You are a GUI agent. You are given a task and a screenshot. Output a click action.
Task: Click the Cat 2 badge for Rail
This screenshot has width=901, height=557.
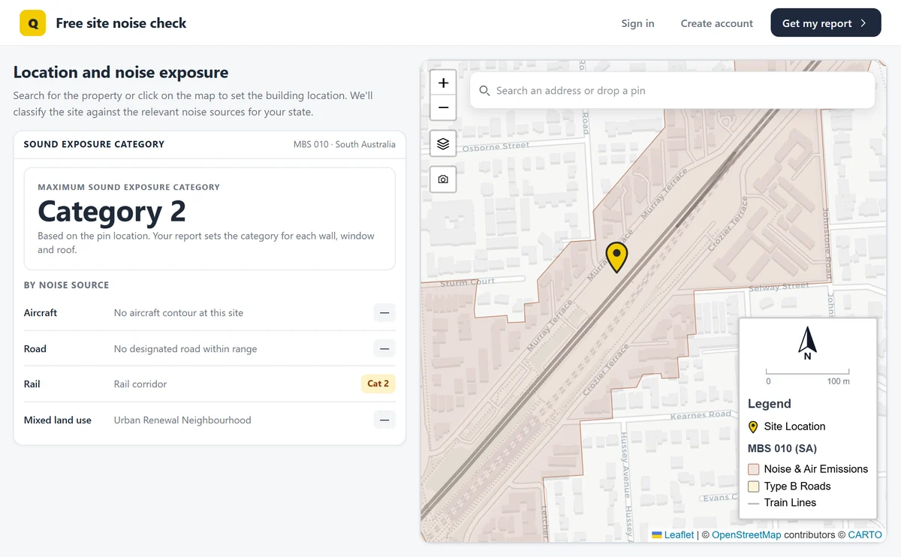378,384
